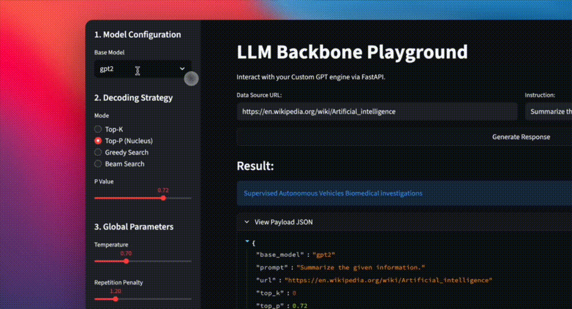Click the "prompt" value string in JSON
The height and width of the screenshot is (309, 572).
point(361,267)
